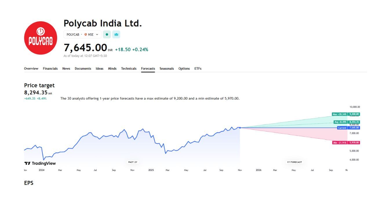Open the Technicals tab
Image resolution: width=371 pixels, height=209 pixels.
pos(129,69)
